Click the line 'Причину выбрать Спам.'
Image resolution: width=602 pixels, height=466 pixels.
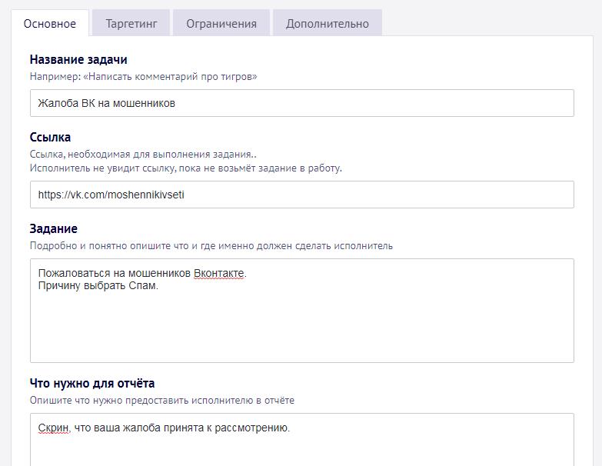(x=98, y=285)
